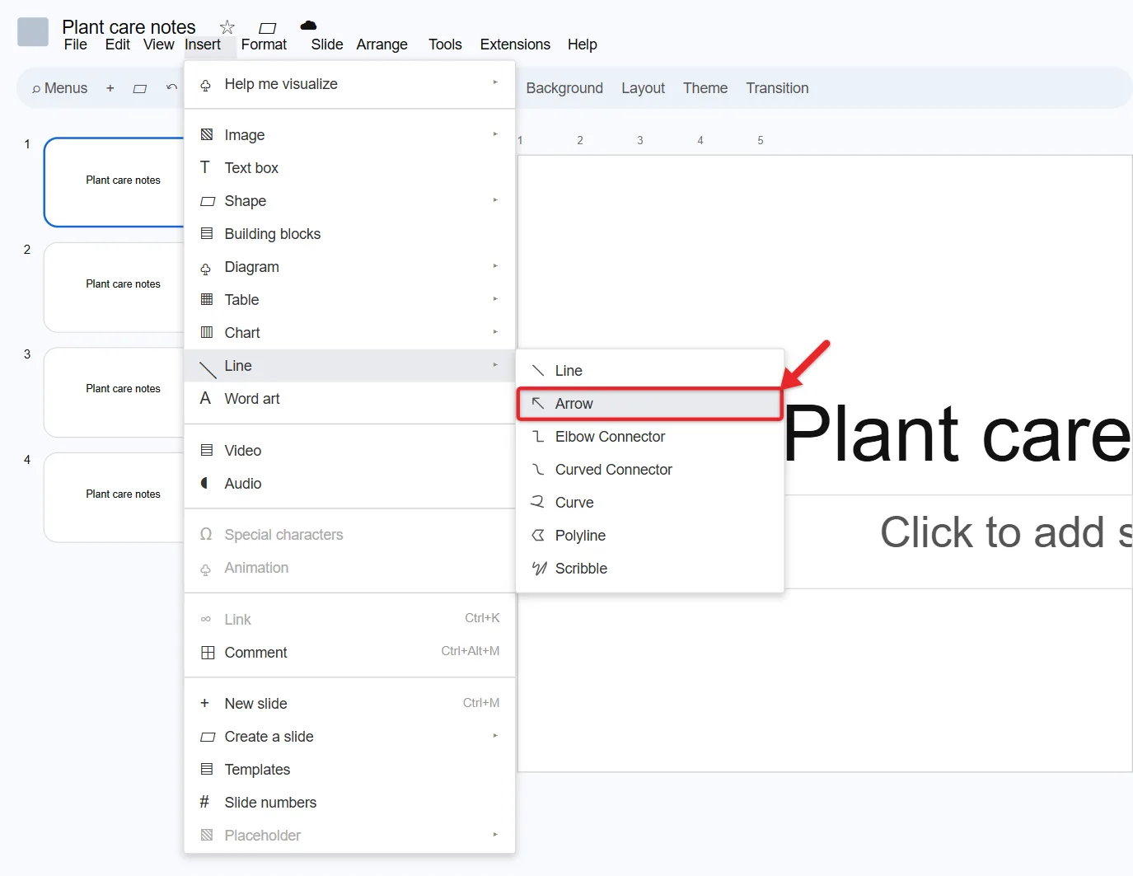Click the Polyline tool icon
The width and height of the screenshot is (1133, 876).
pos(538,535)
